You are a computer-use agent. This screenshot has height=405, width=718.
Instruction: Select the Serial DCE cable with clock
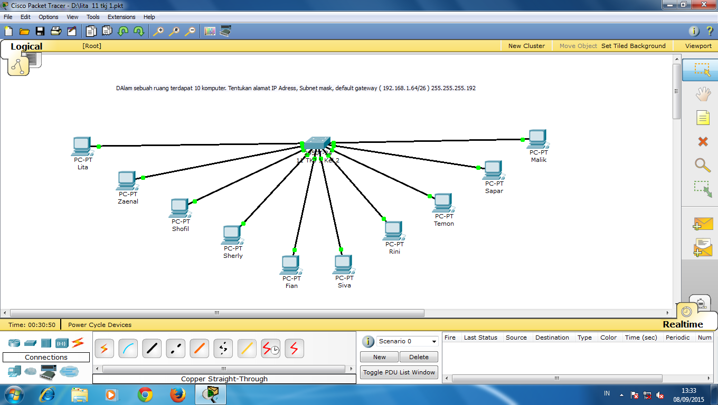tap(270, 348)
